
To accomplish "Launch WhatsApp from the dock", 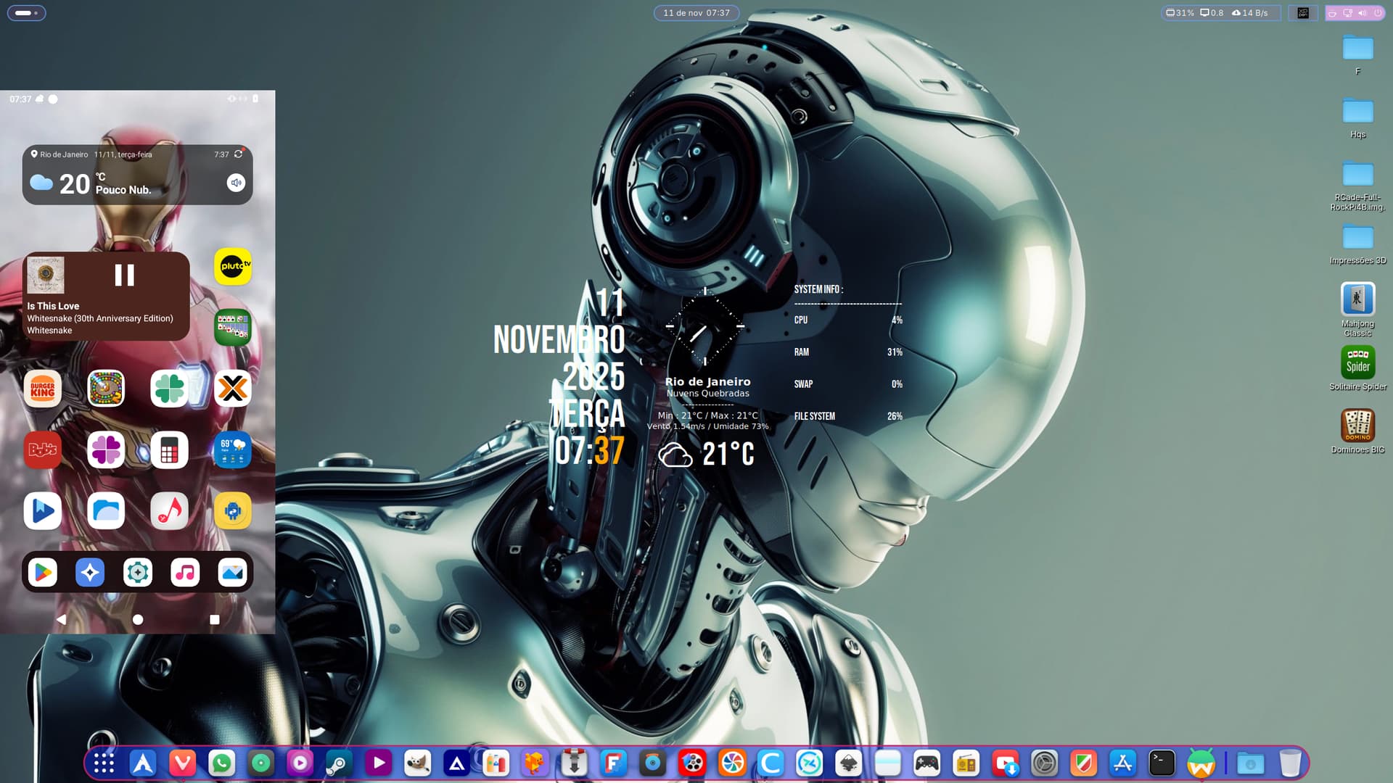I will click(221, 763).
